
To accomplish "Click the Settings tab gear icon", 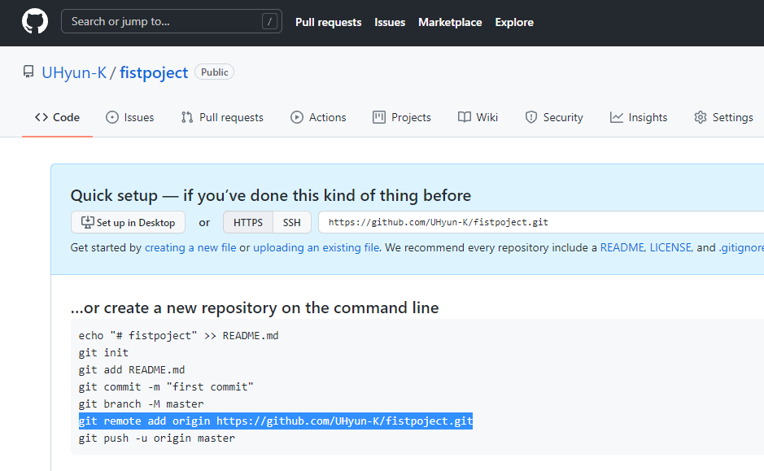I will pyautogui.click(x=701, y=117).
